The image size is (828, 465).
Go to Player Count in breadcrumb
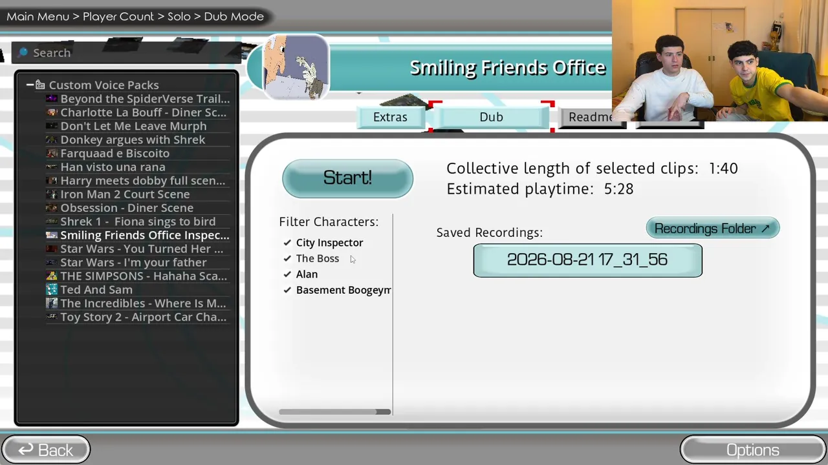click(x=118, y=16)
